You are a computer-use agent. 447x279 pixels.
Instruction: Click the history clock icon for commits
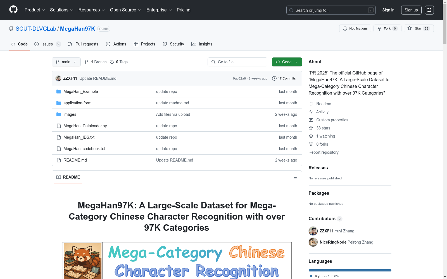click(x=274, y=78)
